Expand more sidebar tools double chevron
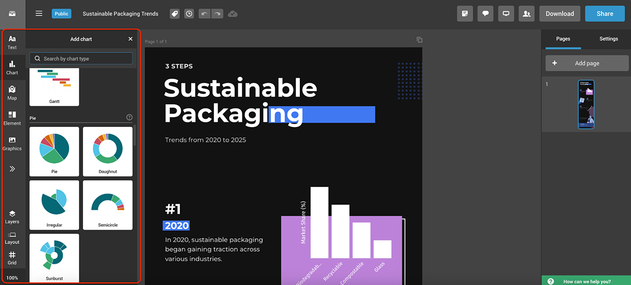Image resolution: width=631 pixels, height=285 pixels. tap(12, 168)
